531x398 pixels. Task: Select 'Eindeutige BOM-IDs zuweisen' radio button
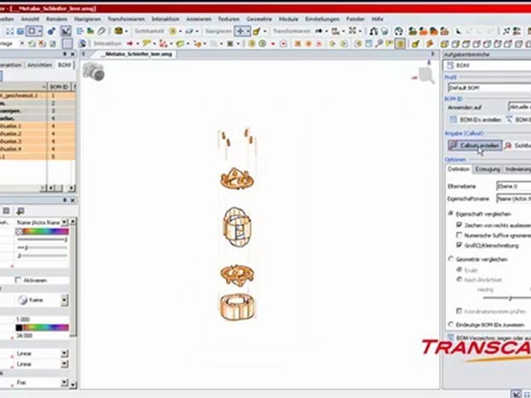[x=451, y=324]
